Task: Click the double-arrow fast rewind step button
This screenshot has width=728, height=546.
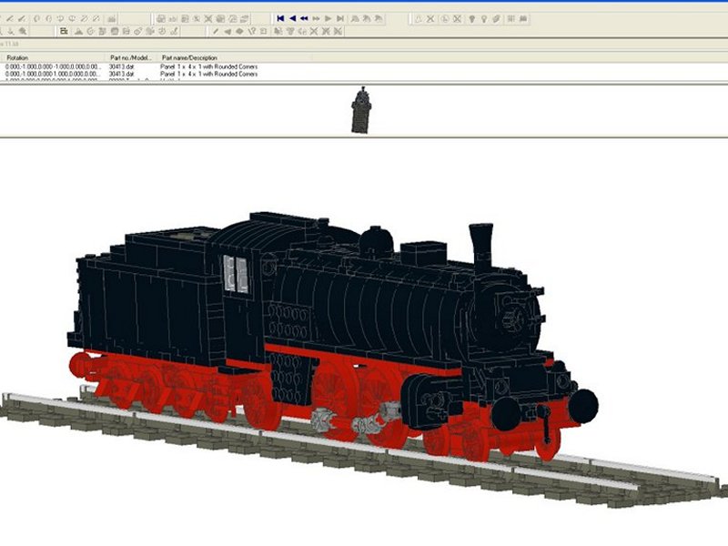Action: point(304,18)
